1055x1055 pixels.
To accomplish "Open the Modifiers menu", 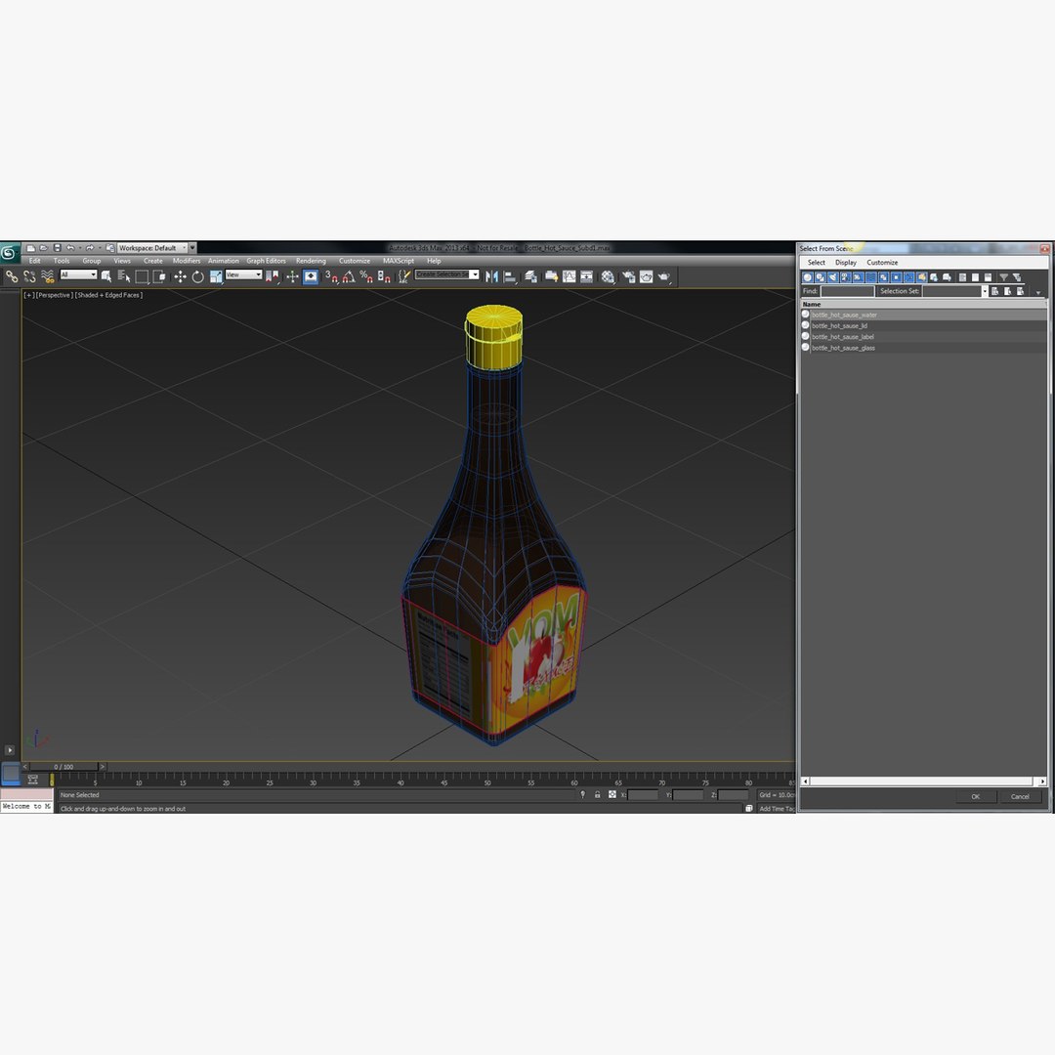I will [x=187, y=261].
